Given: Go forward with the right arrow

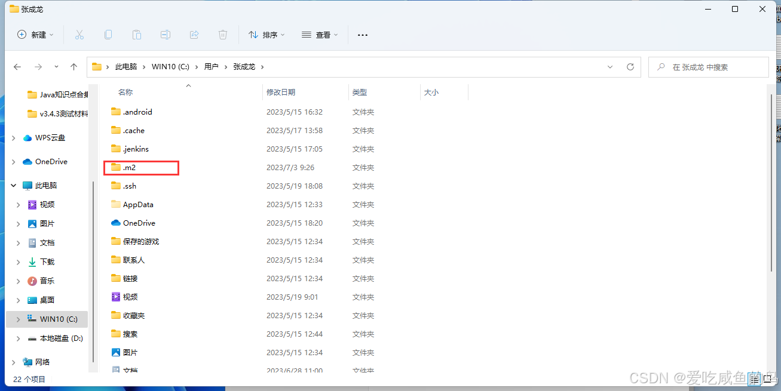Looking at the screenshot, I should (x=38, y=67).
